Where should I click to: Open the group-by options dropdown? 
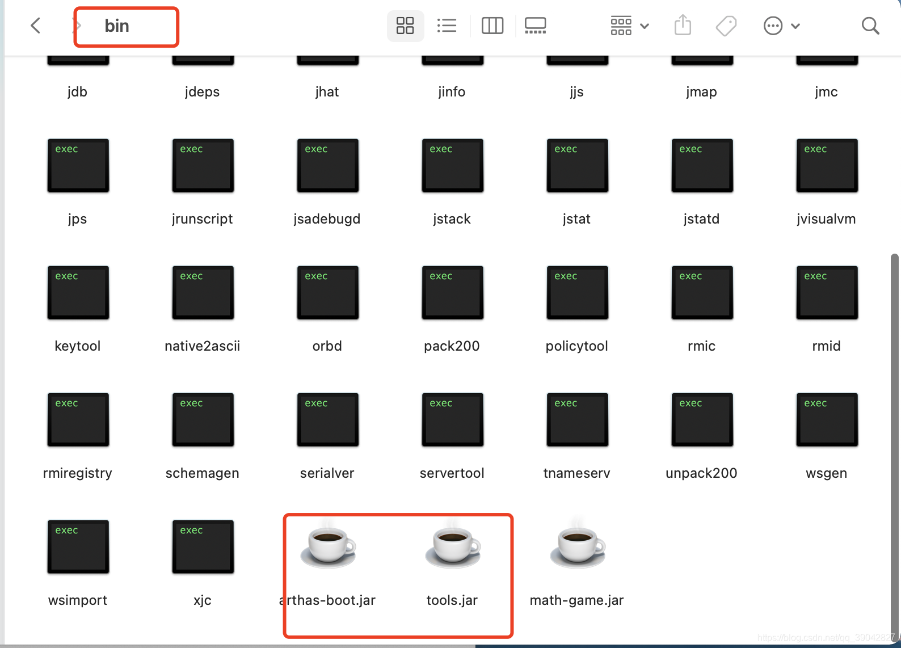pyautogui.click(x=629, y=26)
